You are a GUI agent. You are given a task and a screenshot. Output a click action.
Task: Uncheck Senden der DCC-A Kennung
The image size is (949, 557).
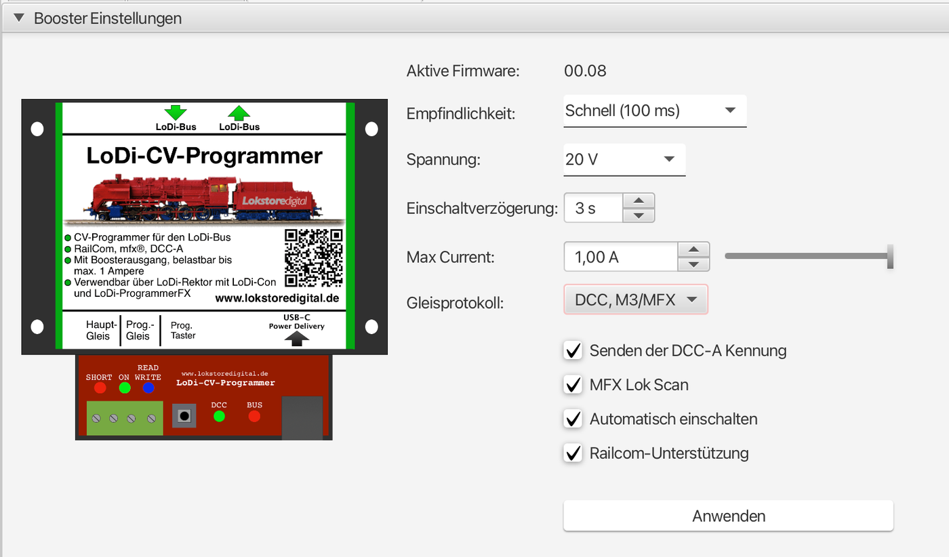(x=573, y=350)
